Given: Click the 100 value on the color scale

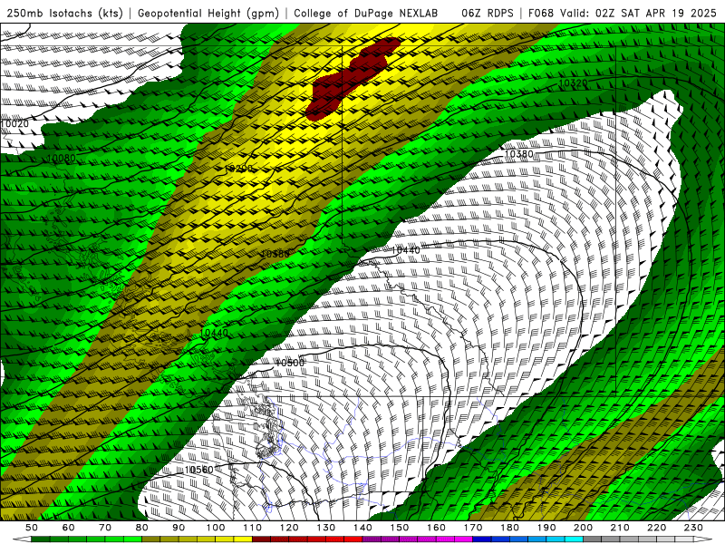Looking at the screenshot, I should point(216,528).
